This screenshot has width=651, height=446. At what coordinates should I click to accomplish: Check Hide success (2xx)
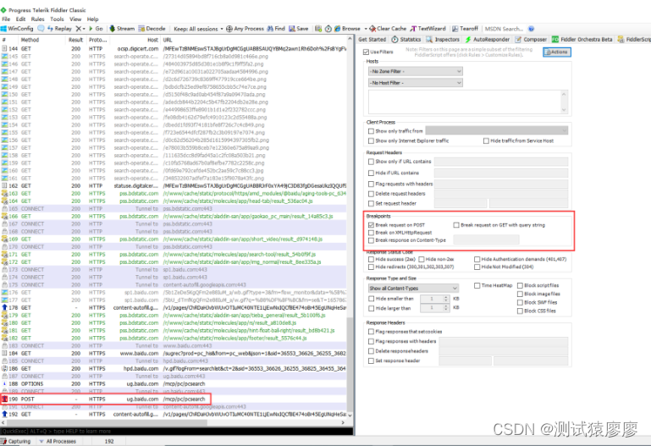point(371,259)
